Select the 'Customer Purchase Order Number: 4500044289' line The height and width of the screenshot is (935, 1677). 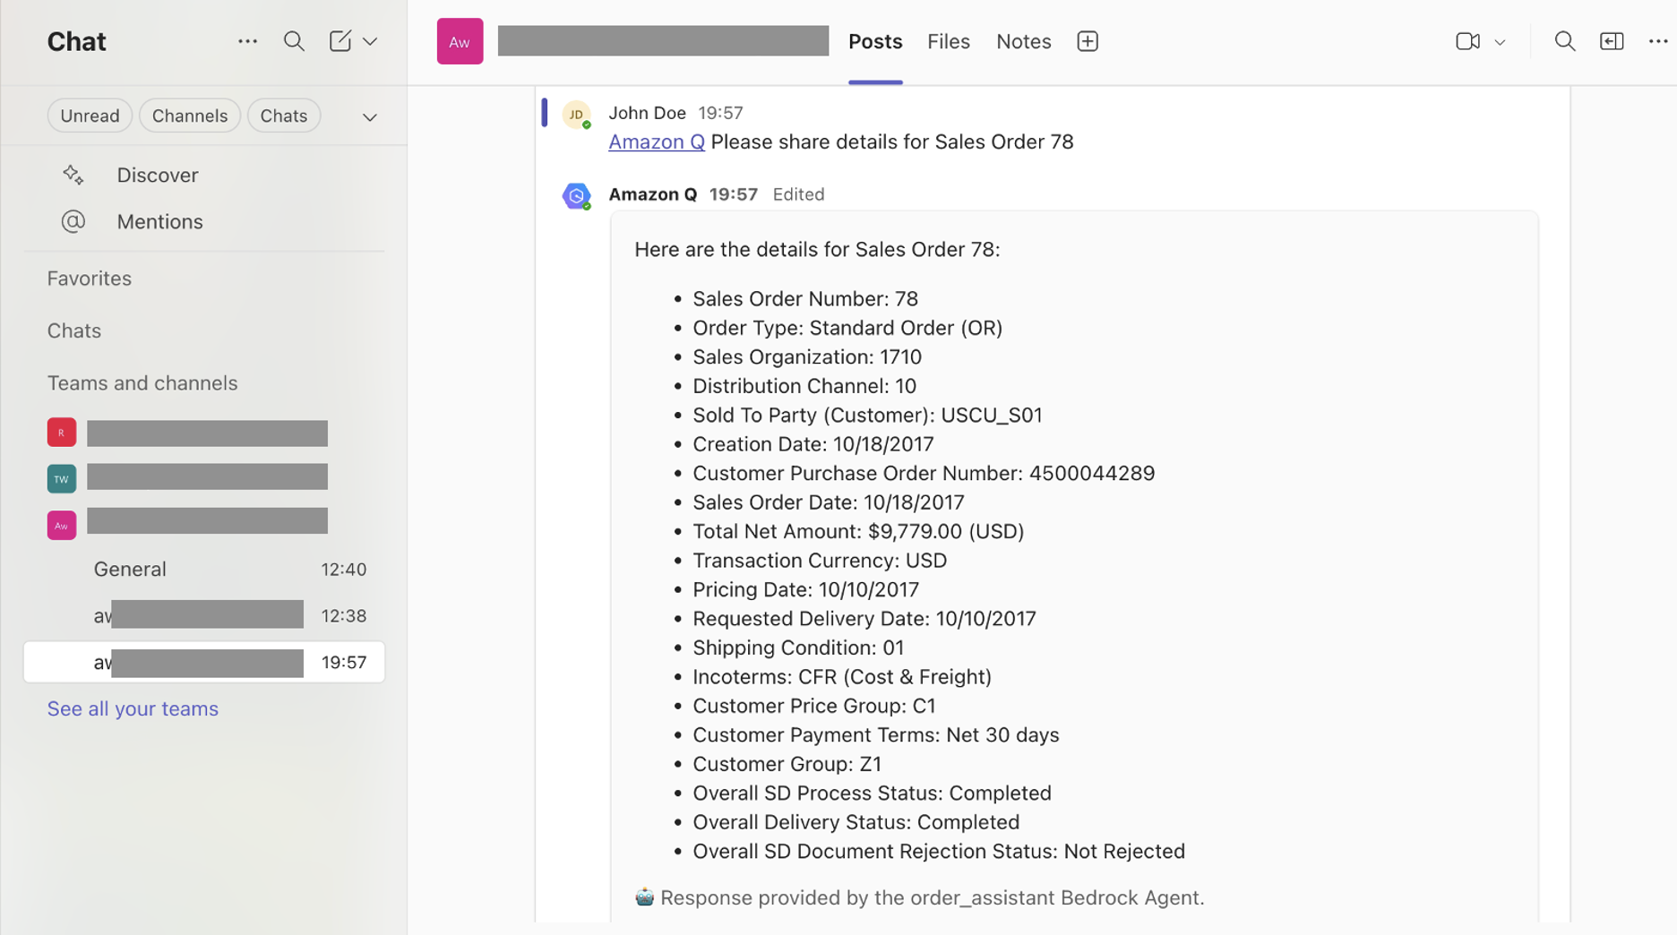924,473
